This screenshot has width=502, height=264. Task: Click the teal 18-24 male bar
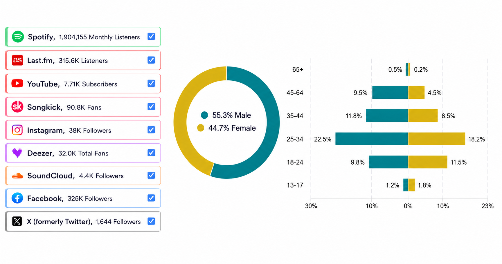388,162
